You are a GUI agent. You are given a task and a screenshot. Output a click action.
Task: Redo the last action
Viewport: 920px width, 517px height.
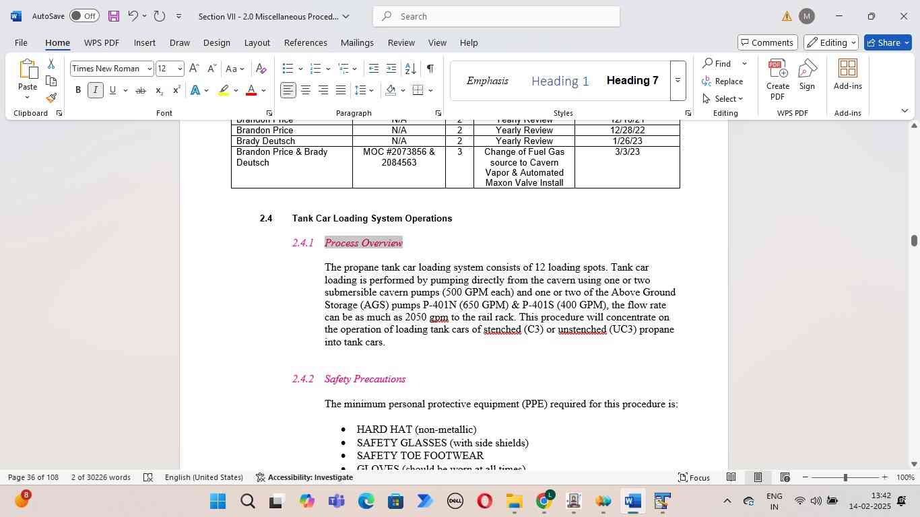pos(160,15)
